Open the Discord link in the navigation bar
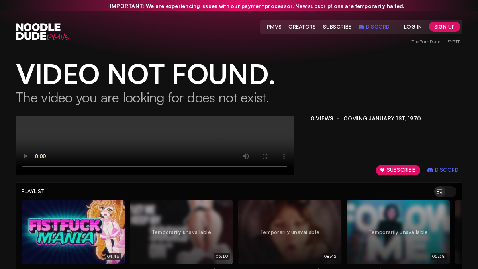This screenshot has height=269, width=478. coord(374,27)
